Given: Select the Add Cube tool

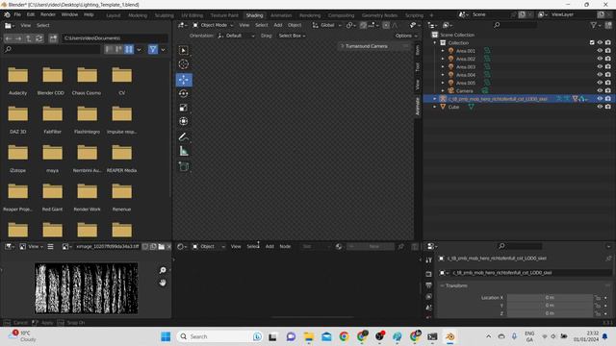Looking at the screenshot, I should coord(184,166).
